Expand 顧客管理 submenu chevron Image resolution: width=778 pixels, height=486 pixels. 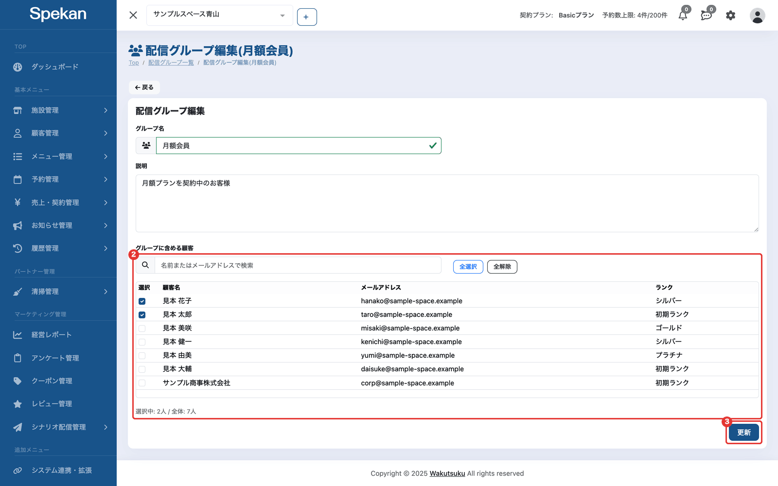coord(106,133)
